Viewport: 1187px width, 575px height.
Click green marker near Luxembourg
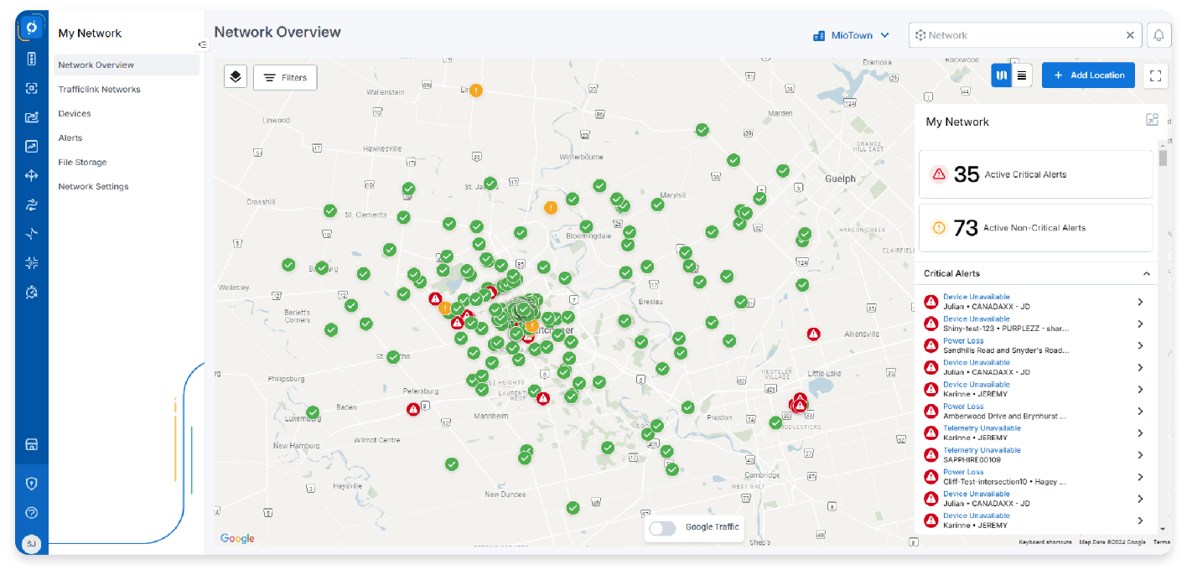[313, 412]
